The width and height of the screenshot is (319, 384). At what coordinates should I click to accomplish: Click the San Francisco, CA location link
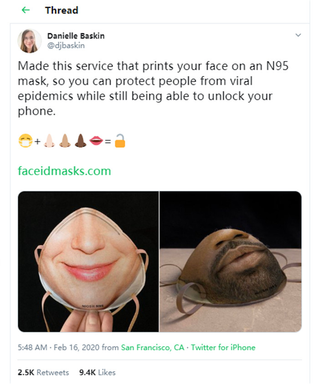[x=153, y=348]
